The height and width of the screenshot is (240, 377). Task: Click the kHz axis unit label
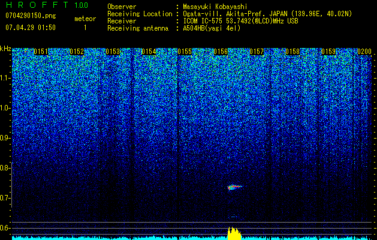tap(5, 49)
